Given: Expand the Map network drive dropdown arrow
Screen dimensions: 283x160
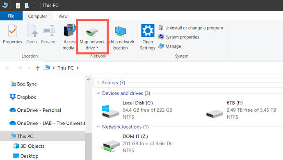Looking at the screenshot, I should (97, 47).
